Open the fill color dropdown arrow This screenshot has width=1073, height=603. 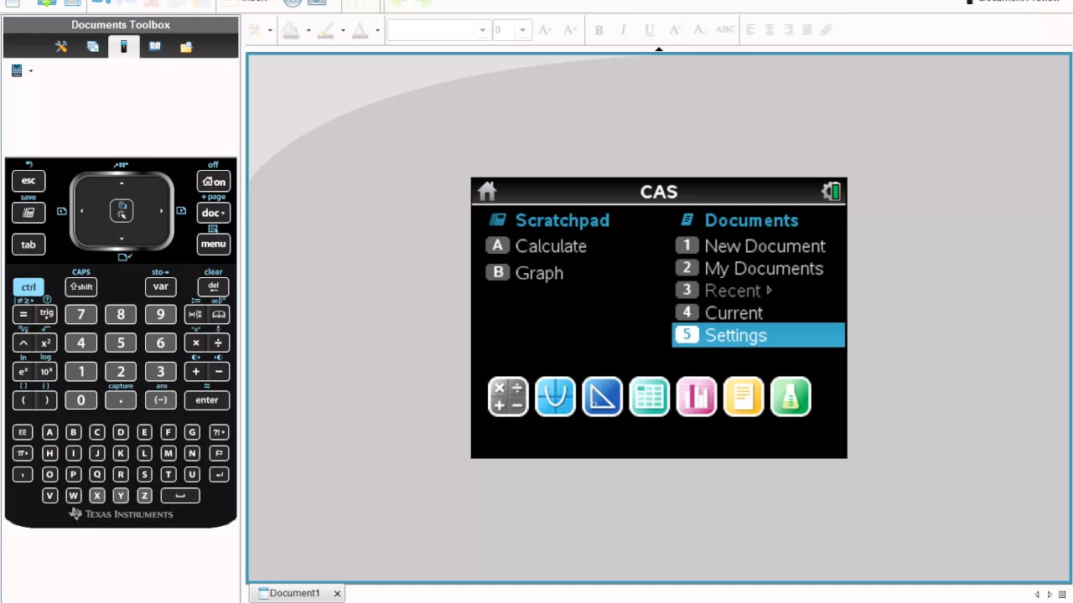click(308, 30)
